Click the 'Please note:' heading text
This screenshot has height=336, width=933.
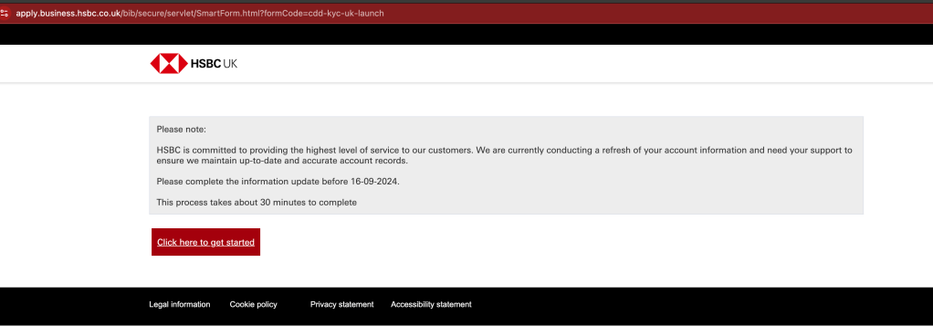coord(181,129)
